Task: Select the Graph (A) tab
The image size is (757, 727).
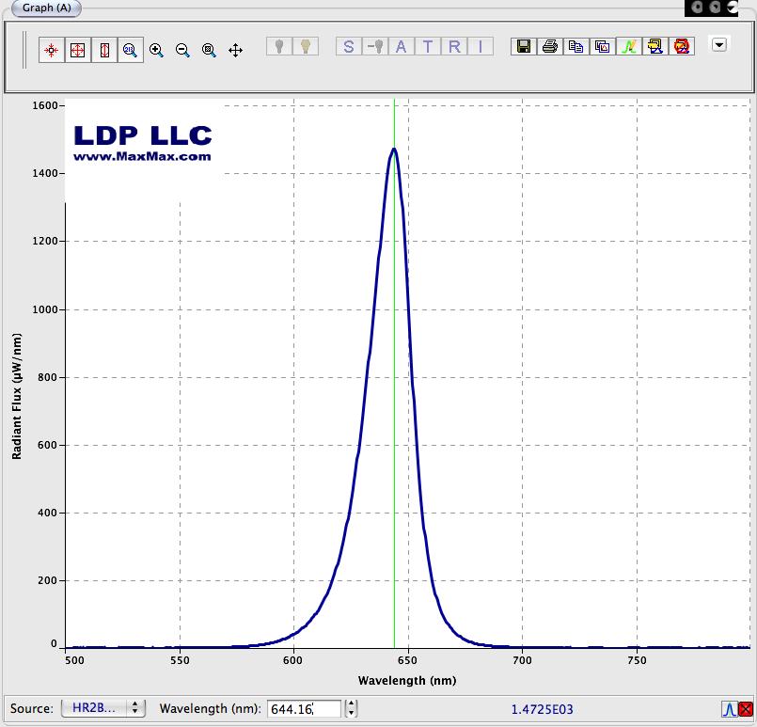Action: click(46, 8)
